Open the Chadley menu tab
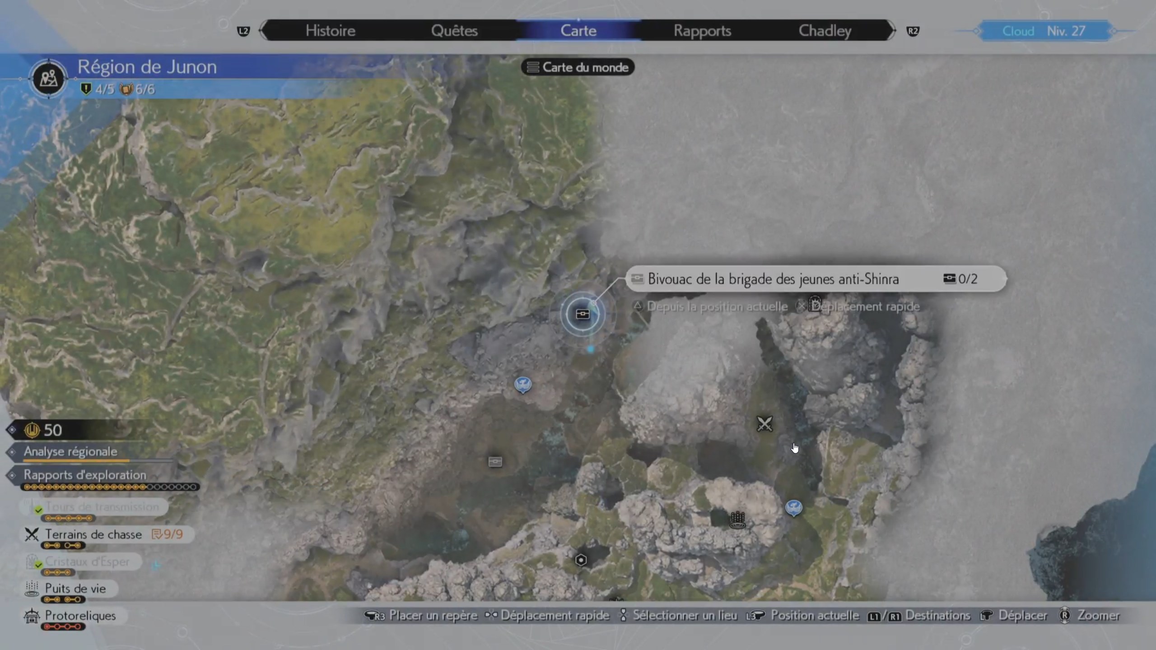1156x650 pixels. click(825, 30)
